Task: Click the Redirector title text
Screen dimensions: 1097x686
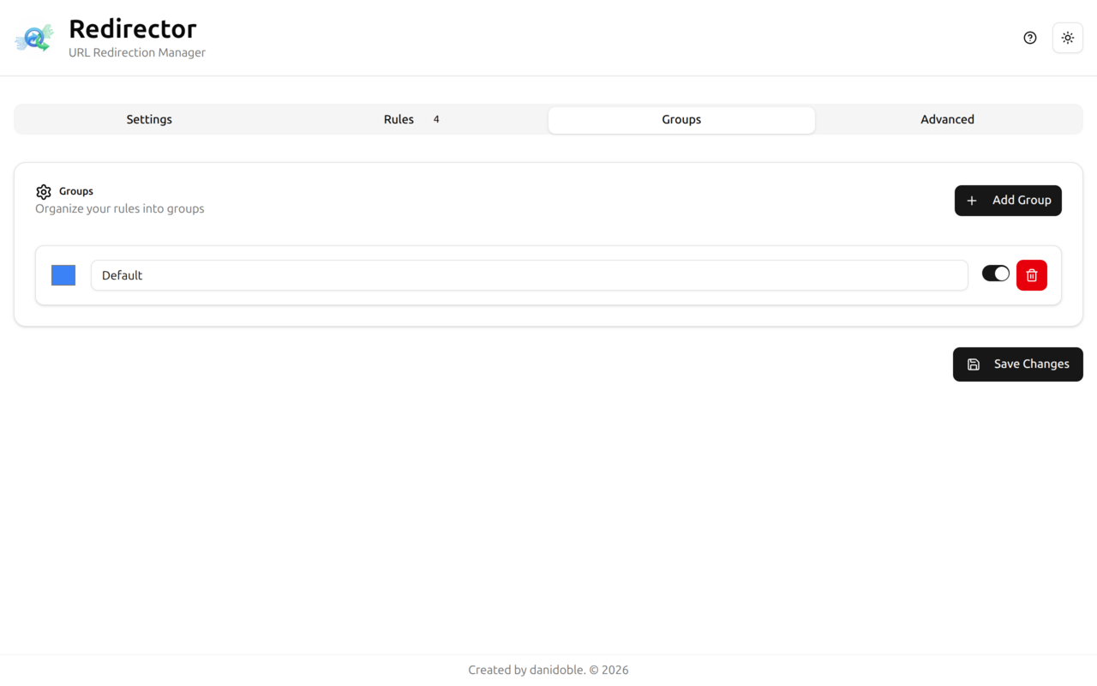Action: click(133, 28)
